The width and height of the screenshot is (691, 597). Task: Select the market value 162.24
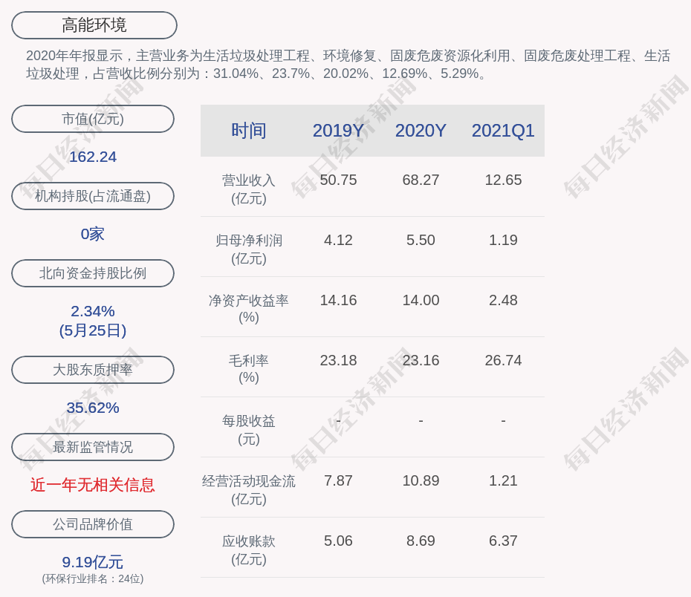93,157
